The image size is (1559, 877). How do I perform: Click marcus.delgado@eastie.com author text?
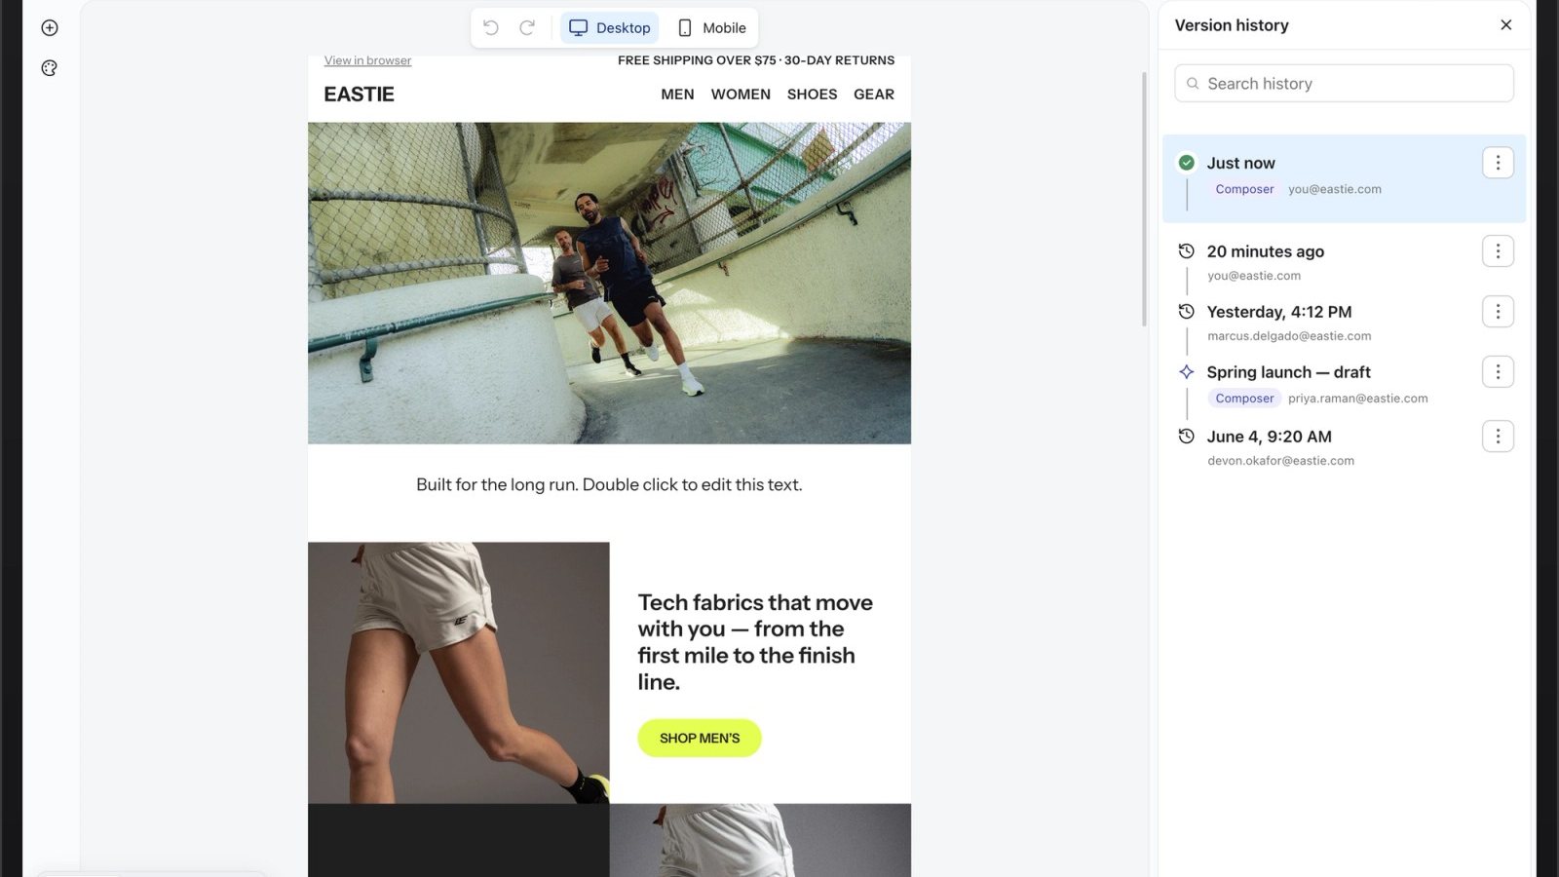click(x=1289, y=336)
